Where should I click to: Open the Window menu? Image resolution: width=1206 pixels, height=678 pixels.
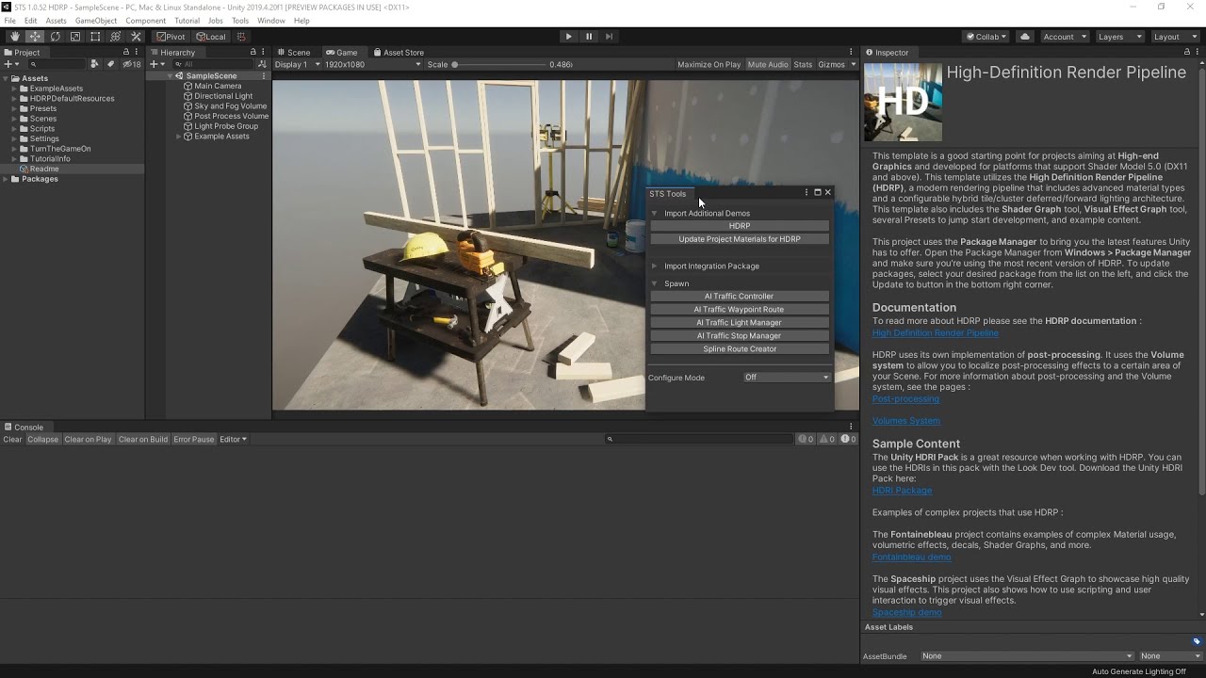271,21
